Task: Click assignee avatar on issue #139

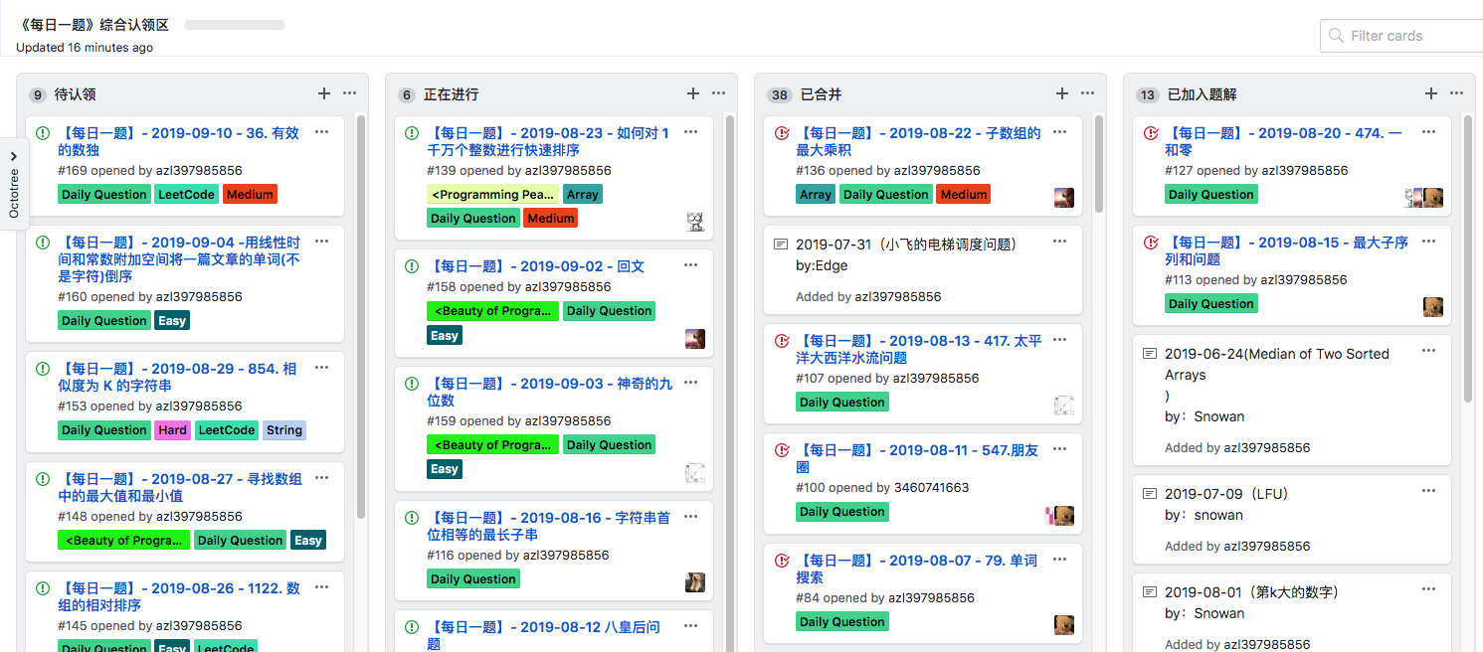Action: coord(695,221)
